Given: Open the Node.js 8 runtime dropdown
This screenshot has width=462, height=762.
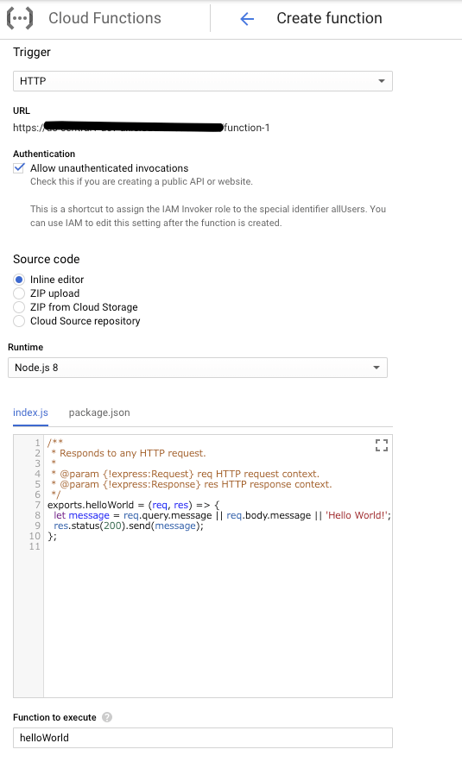Looking at the screenshot, I should pos(198,368).
